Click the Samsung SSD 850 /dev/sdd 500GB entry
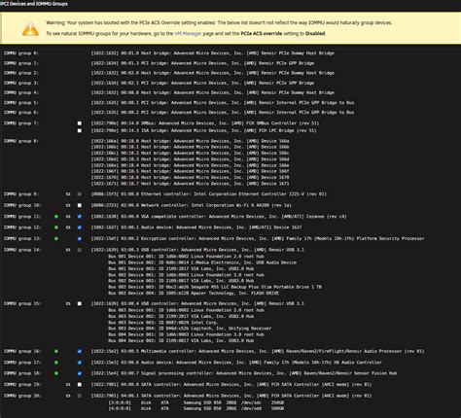This screenshot has width=461, height=418. click(196, 408)
